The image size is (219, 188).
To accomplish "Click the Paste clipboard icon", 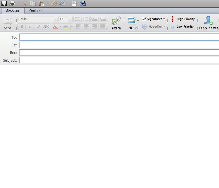I will (41, 4).
